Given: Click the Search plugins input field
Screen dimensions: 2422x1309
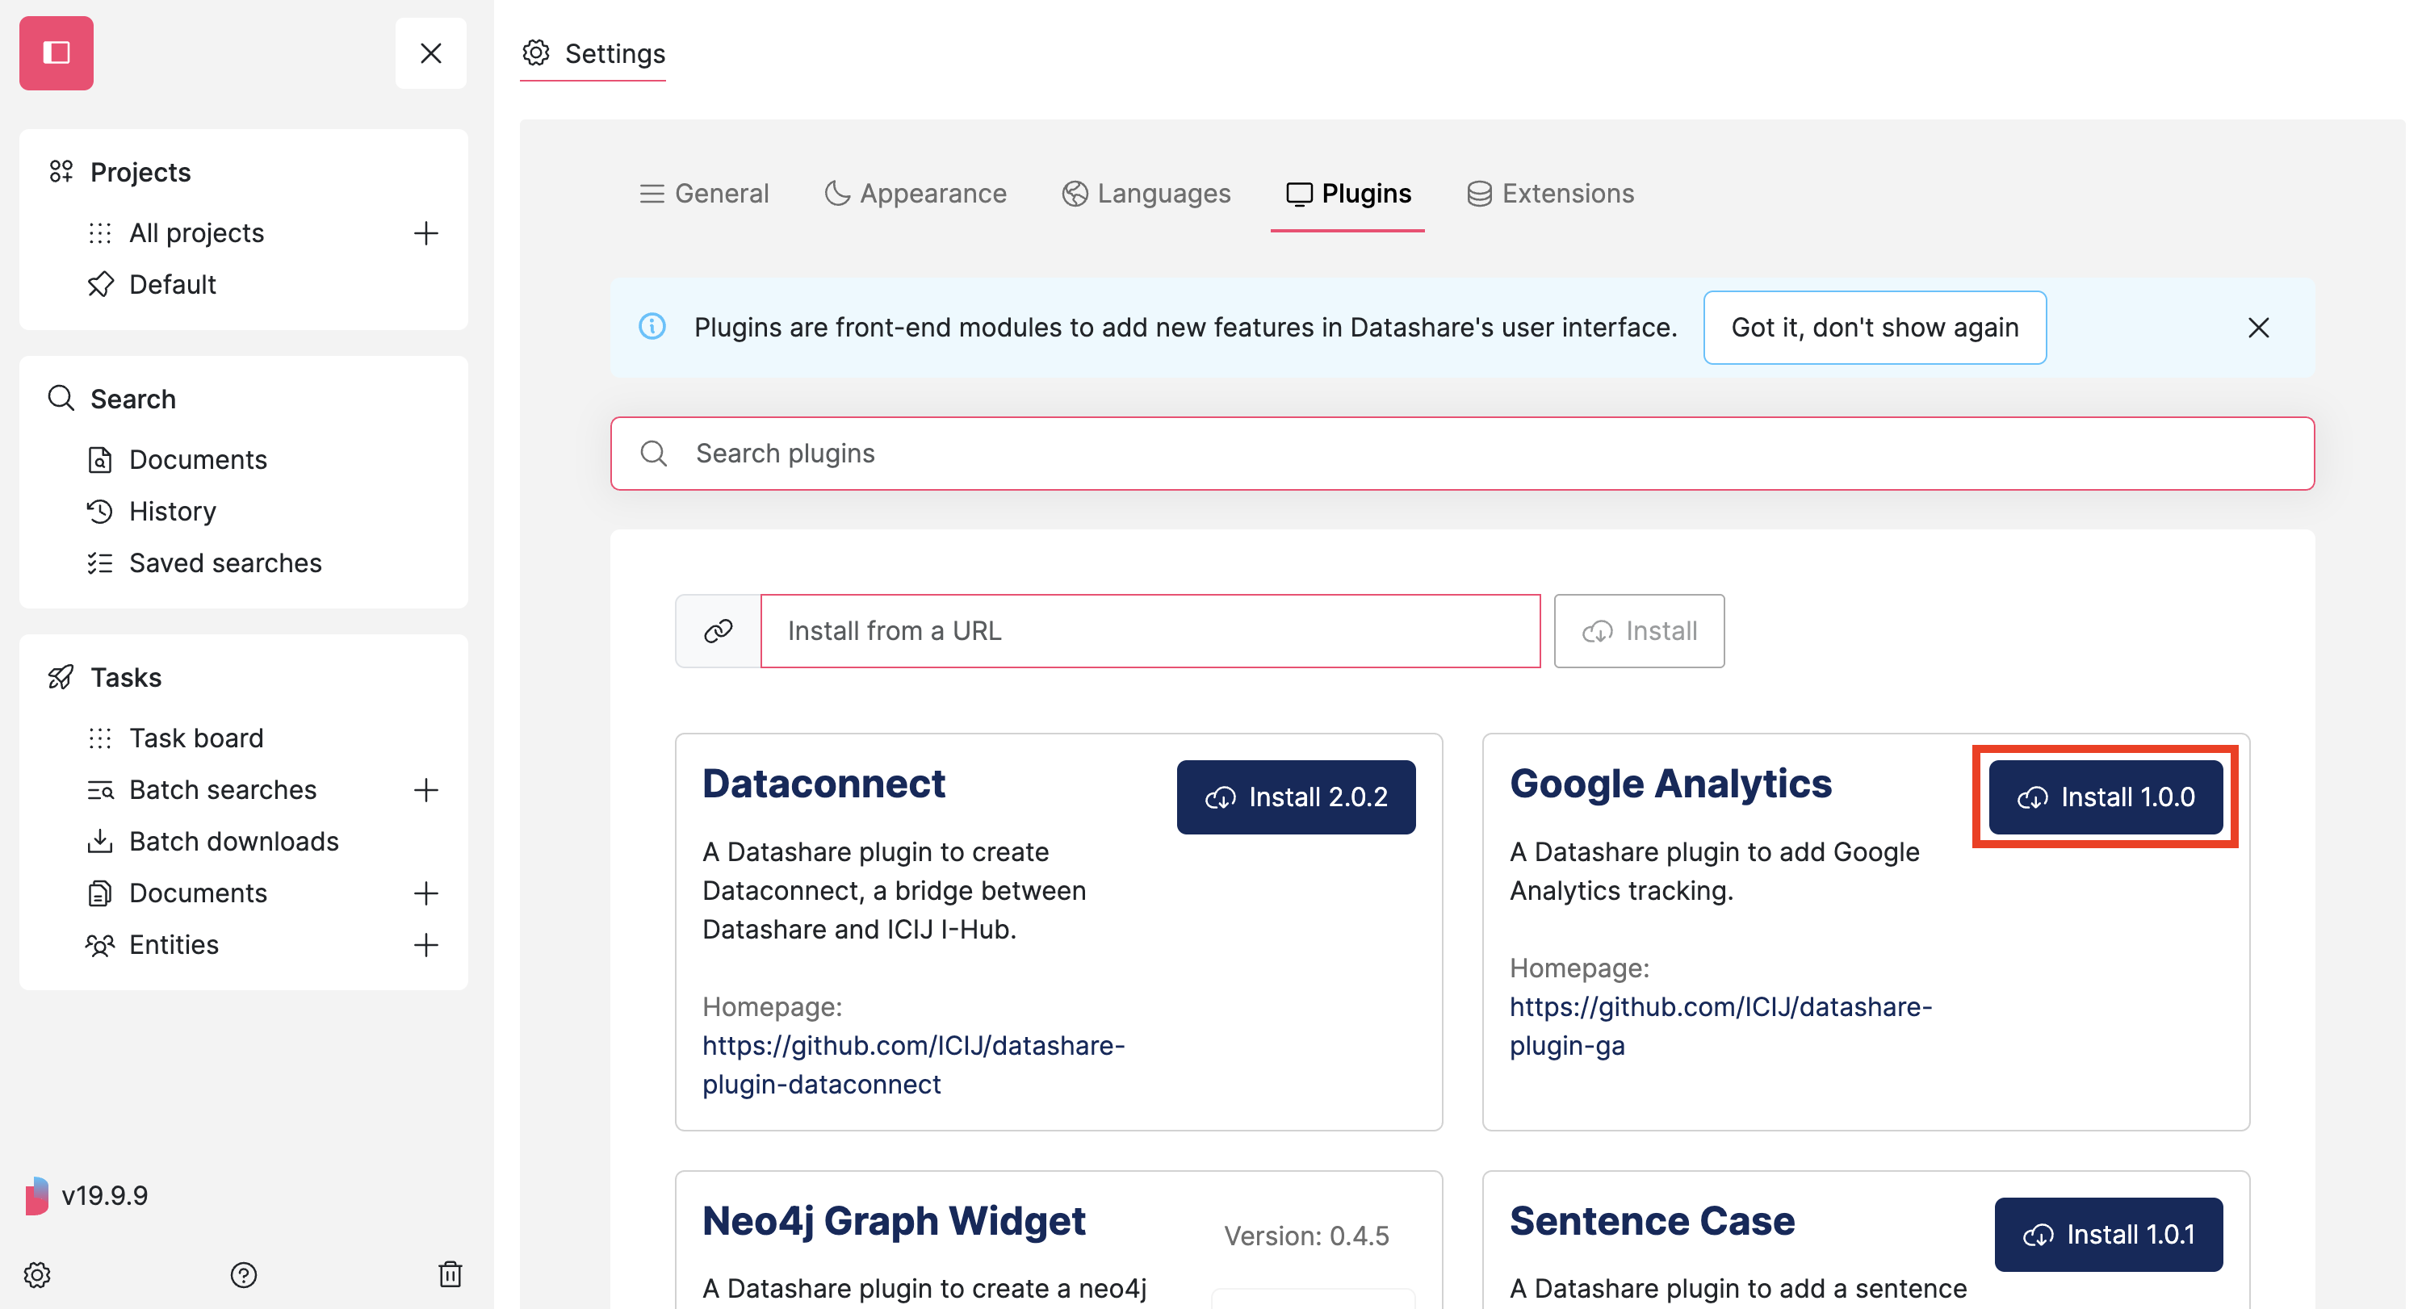Looking at the screenshot, I should [x=1129, y=453].
